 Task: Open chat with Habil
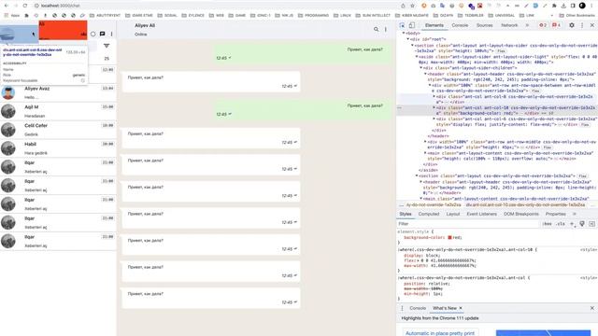58,148
